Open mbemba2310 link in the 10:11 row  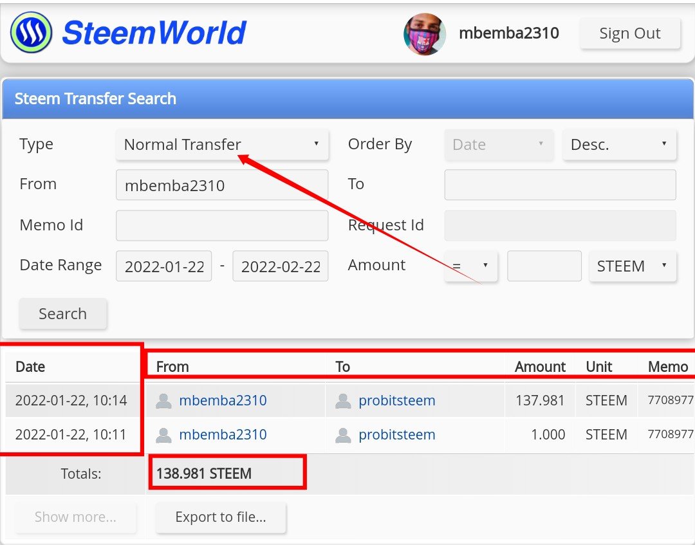[223, 435]
